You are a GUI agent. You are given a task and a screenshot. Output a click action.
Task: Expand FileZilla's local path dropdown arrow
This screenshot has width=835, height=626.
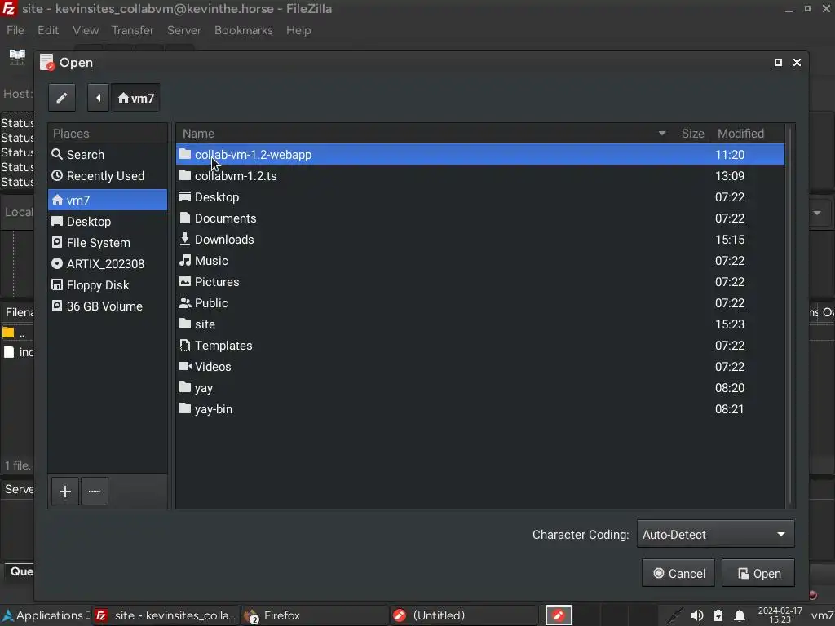click(x=817, y=213)
